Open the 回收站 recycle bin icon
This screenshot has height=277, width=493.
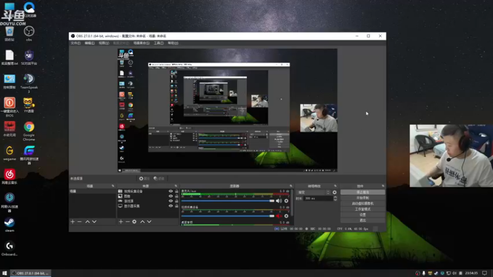[9, 34]
